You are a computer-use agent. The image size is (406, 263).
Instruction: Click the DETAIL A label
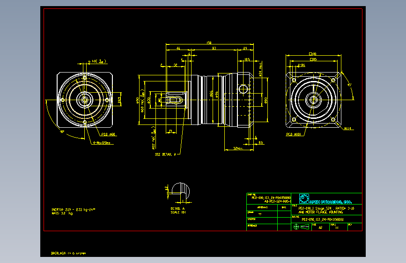pyautogui.click(x=177, y=208)
